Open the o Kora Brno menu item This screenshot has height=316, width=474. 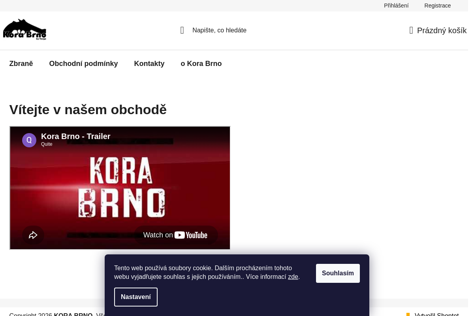[201, 64]
